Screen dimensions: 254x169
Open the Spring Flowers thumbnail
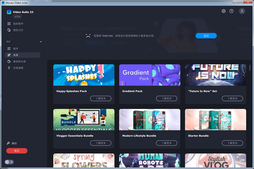pos(84,160)
